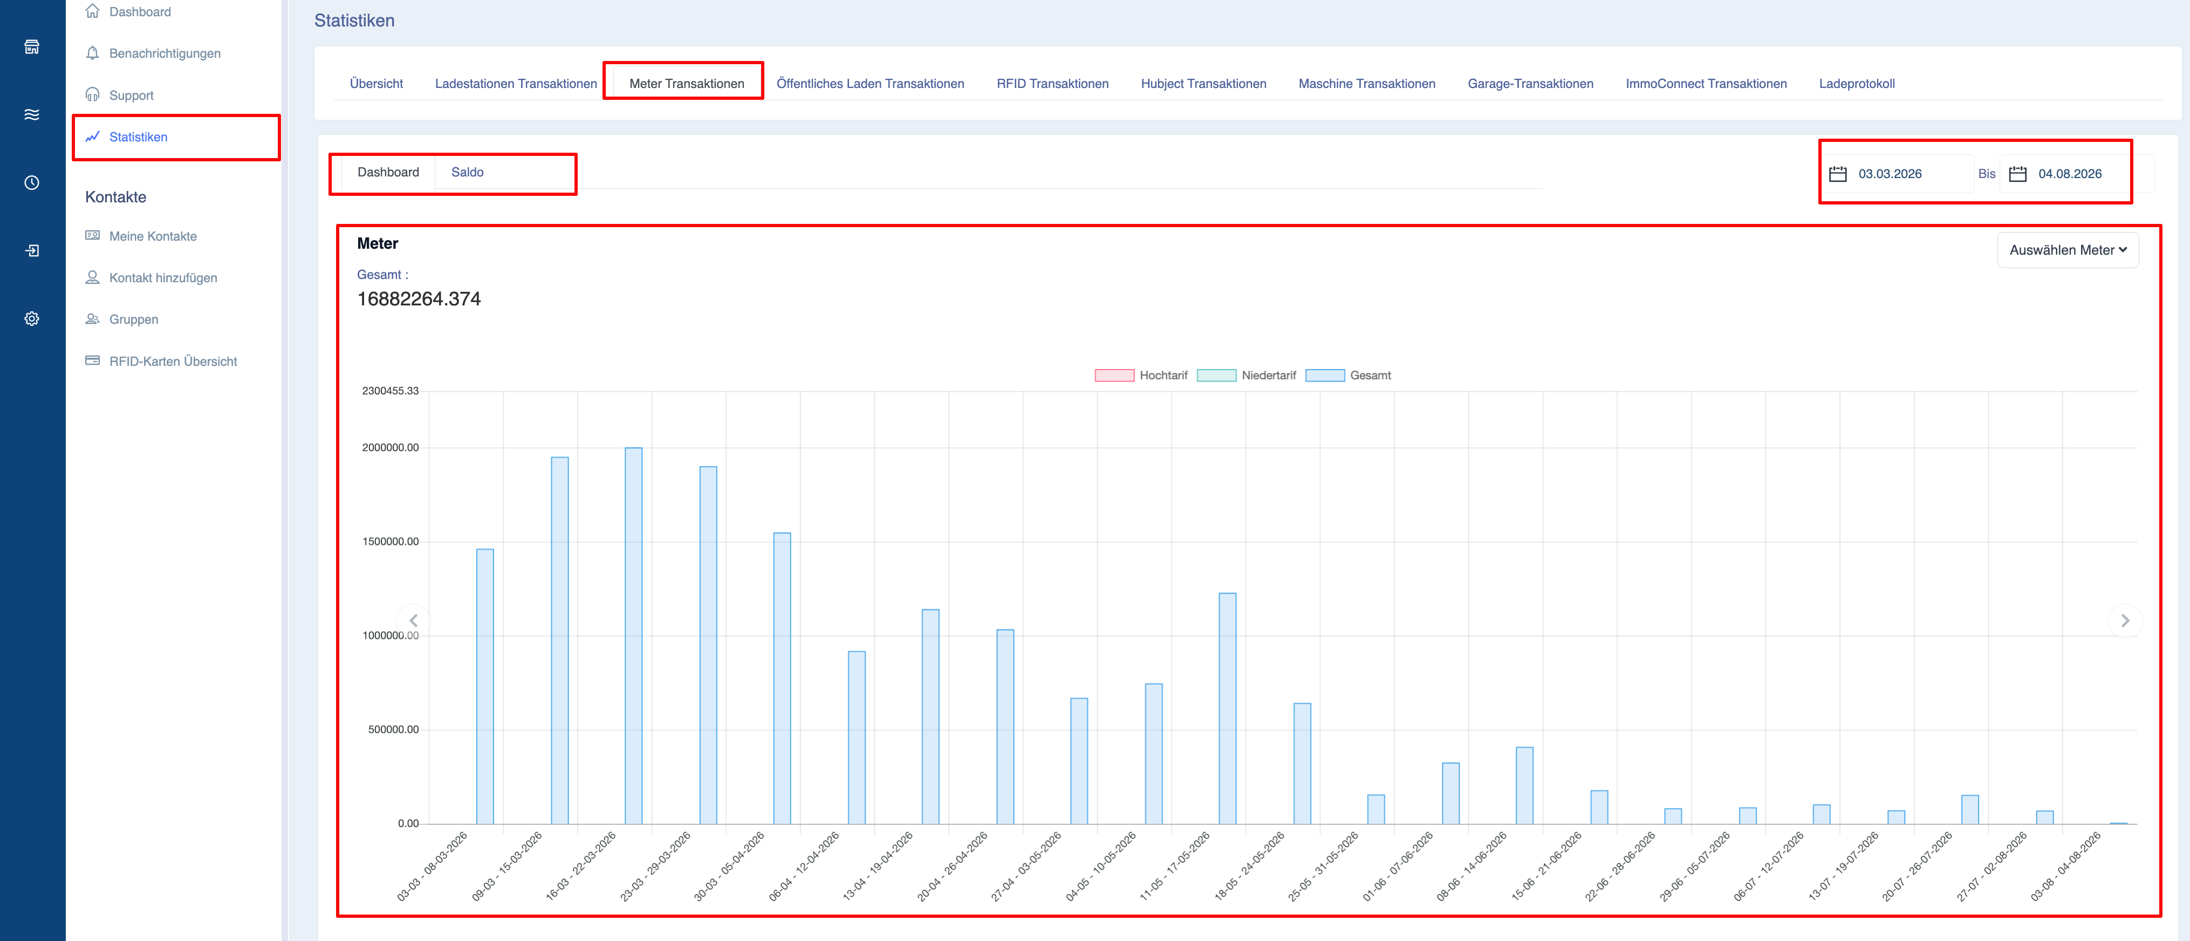Open Meine Kontakte in sidebar
The height and width of the screenshot is (941, 2190).
152,236
